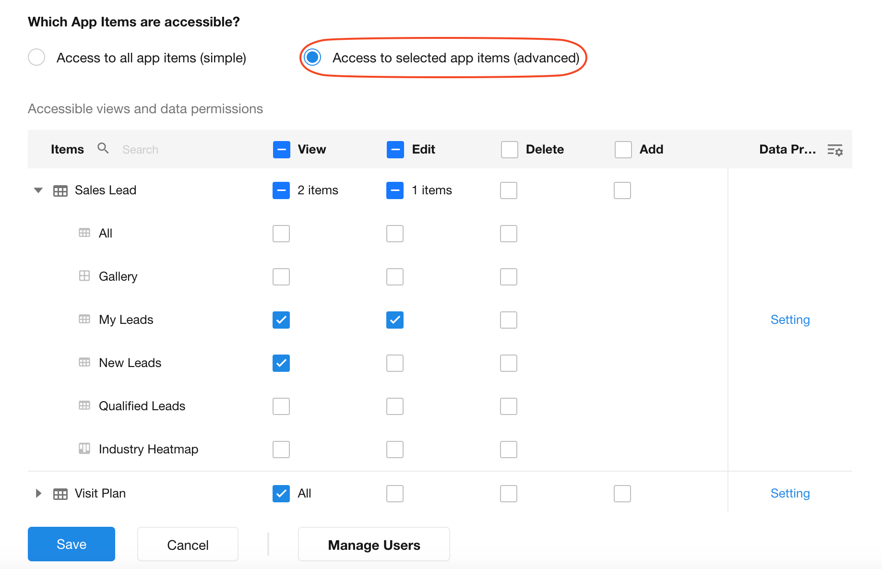The height and width of the screenshot is (569, 882).
Task: Open the column settings icon near Data Pr...
Action: [835, 150]
